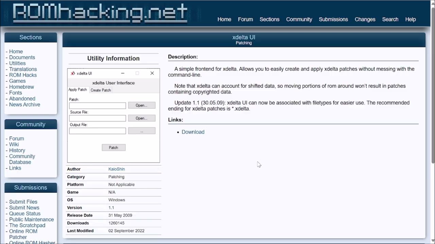Select the release date 31 May 2009
Viewport: 435px width, 244px height.
coord(120,216)
